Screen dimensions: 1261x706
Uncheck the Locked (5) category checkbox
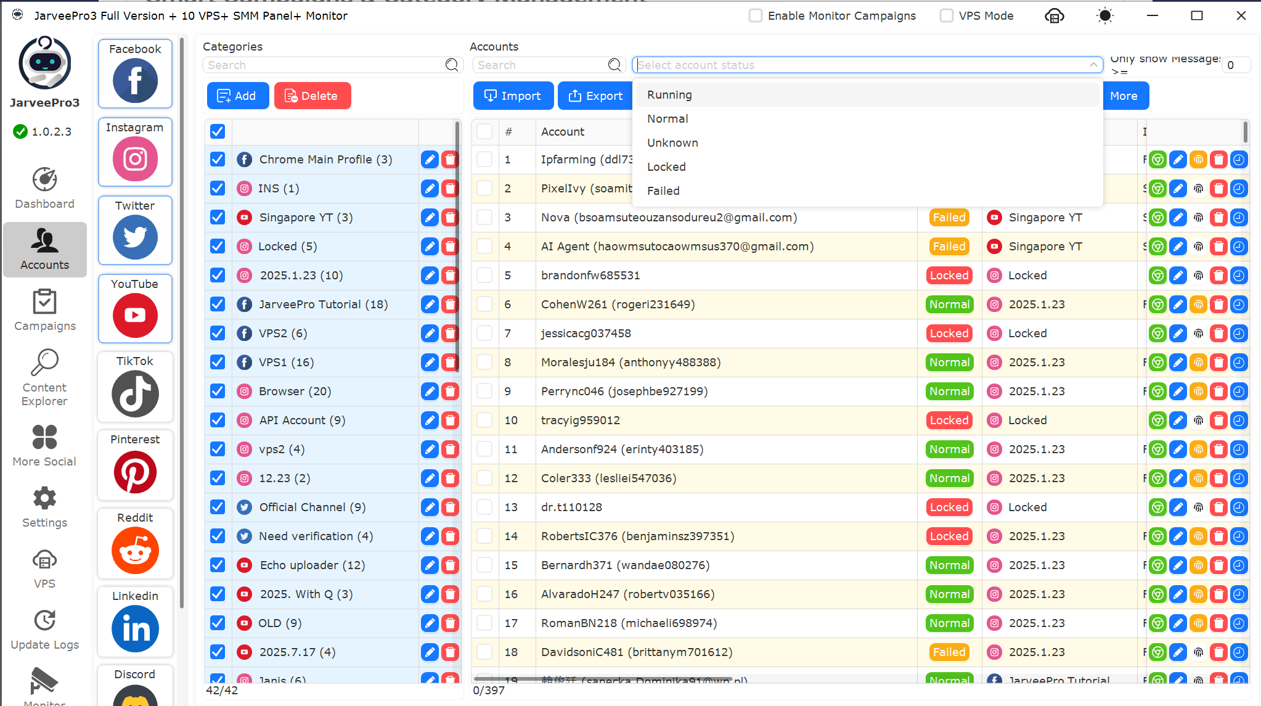coord(218,247)
